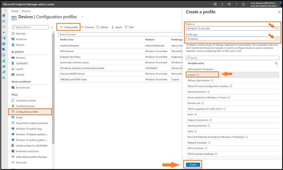Open Users icon in left rail
This screenshot has width=283, height=170.
tap(4, 61)
